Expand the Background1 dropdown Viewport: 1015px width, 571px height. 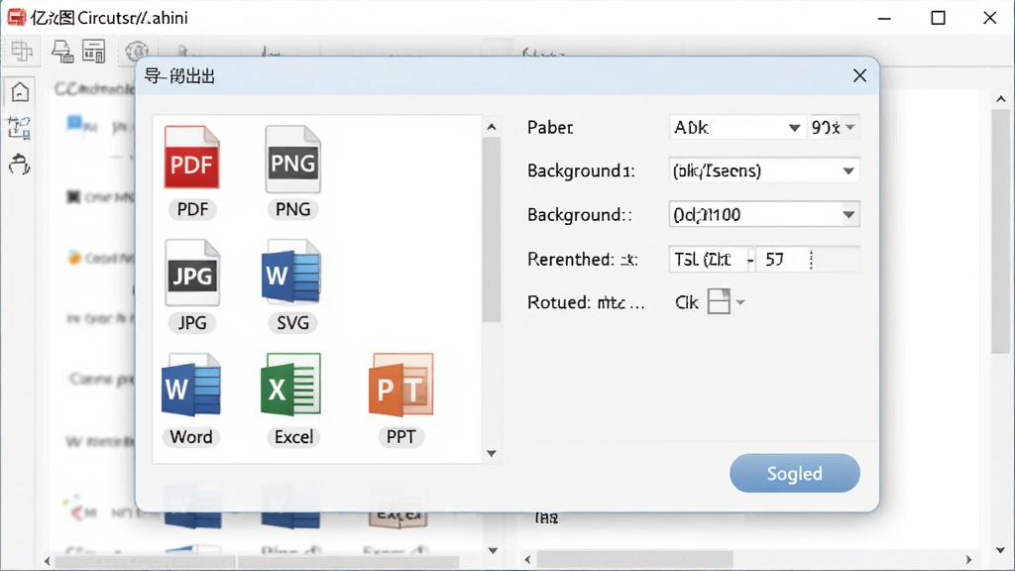[764, 171]
